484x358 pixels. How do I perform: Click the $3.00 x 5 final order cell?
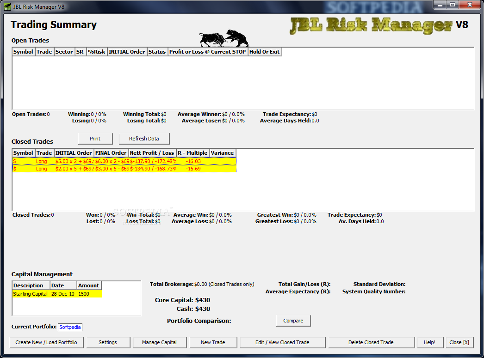[x=112, y=169]
